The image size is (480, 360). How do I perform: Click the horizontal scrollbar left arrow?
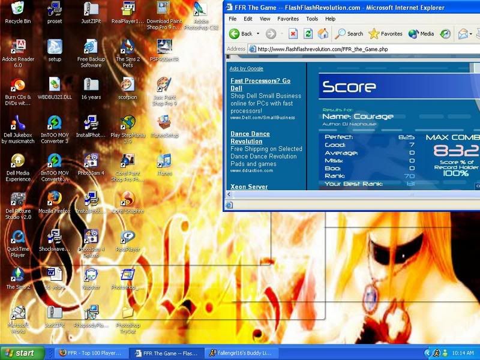[229, 194]
